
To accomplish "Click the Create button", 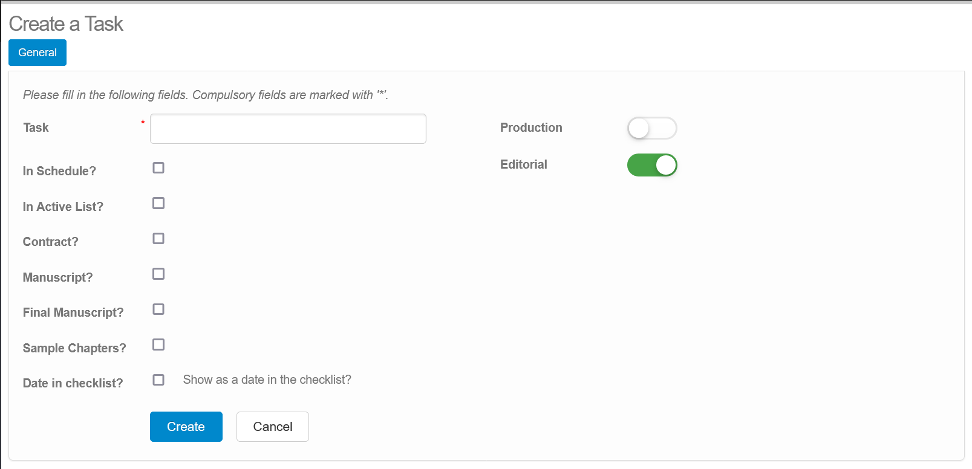I will 186,427.
